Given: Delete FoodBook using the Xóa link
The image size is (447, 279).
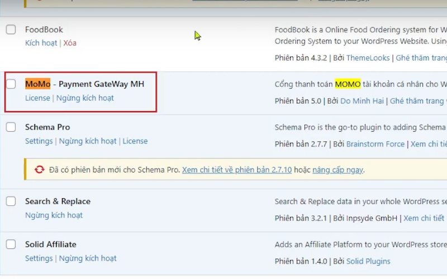Looking at the screenshot, I should (x=70, y=43).
